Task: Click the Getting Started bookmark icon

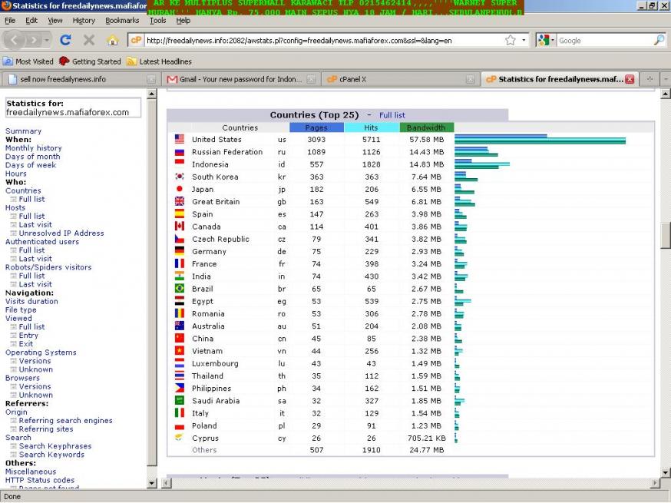Action: pyautogui.click(x=64, y=61)
